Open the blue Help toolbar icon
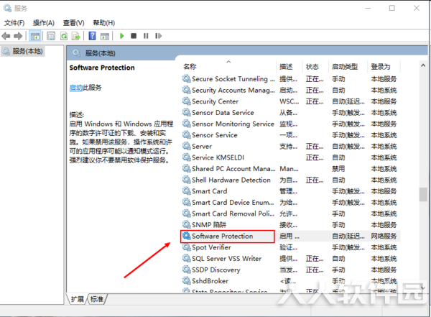The image size is (431, 317). click(92, 36)
